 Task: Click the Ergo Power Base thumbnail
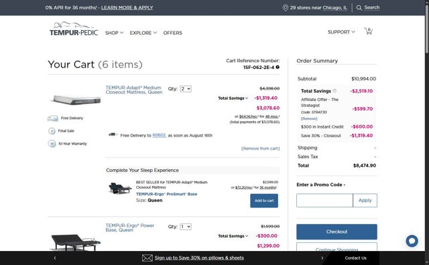point(76,242)
